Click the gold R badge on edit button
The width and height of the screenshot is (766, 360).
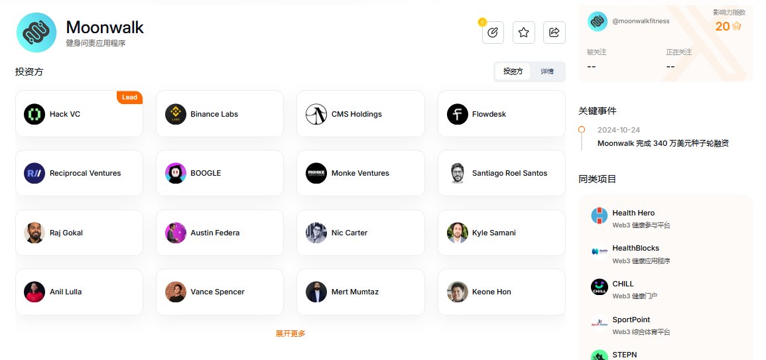click(x=482, y=22)
